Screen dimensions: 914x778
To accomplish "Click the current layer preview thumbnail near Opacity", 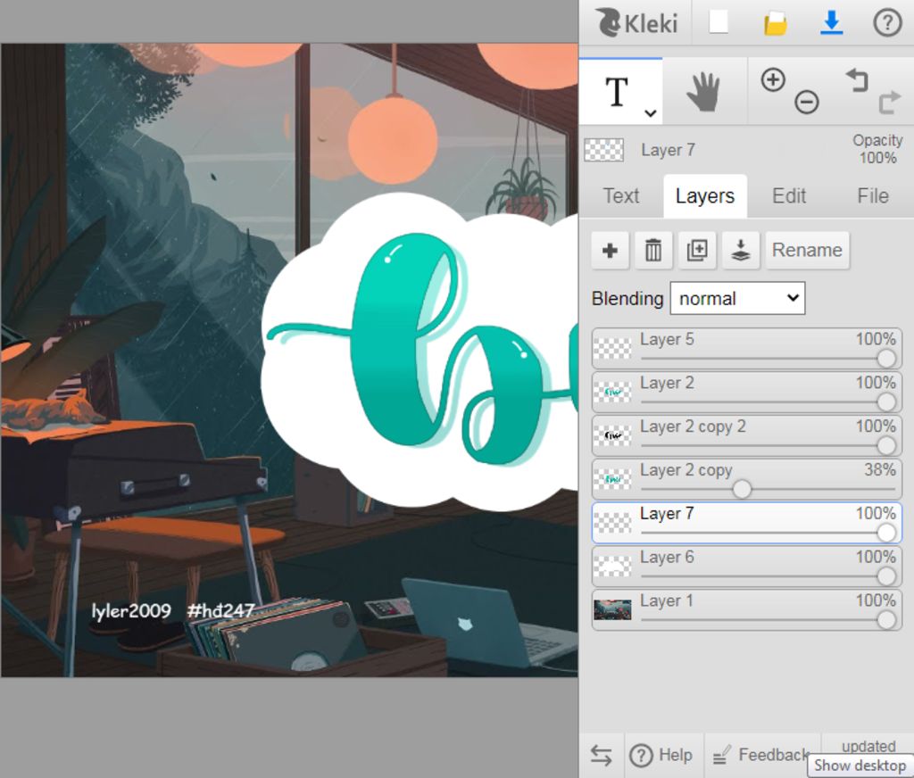I will [604, 151].
